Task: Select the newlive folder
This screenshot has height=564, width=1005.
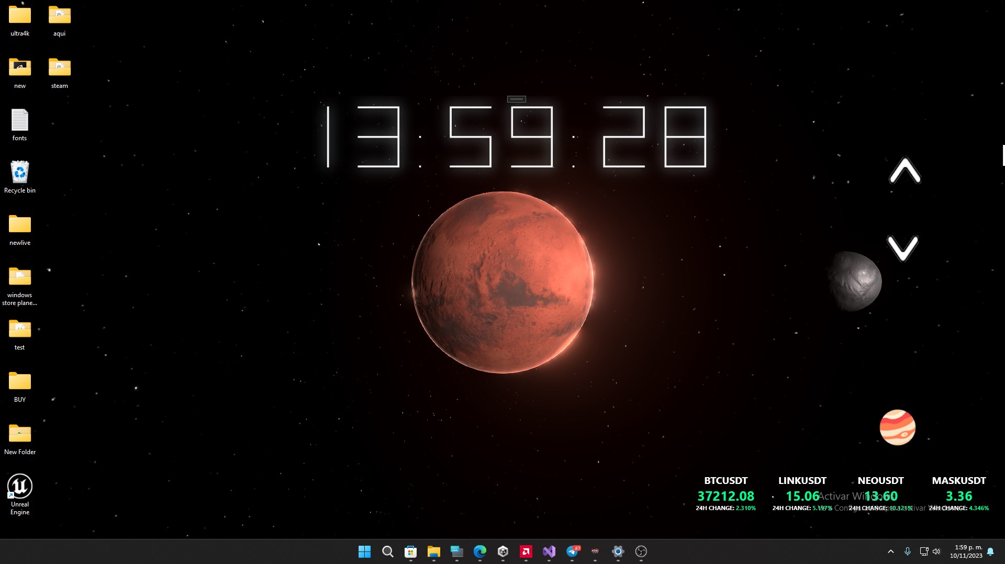Action: (x=20, y=230)
